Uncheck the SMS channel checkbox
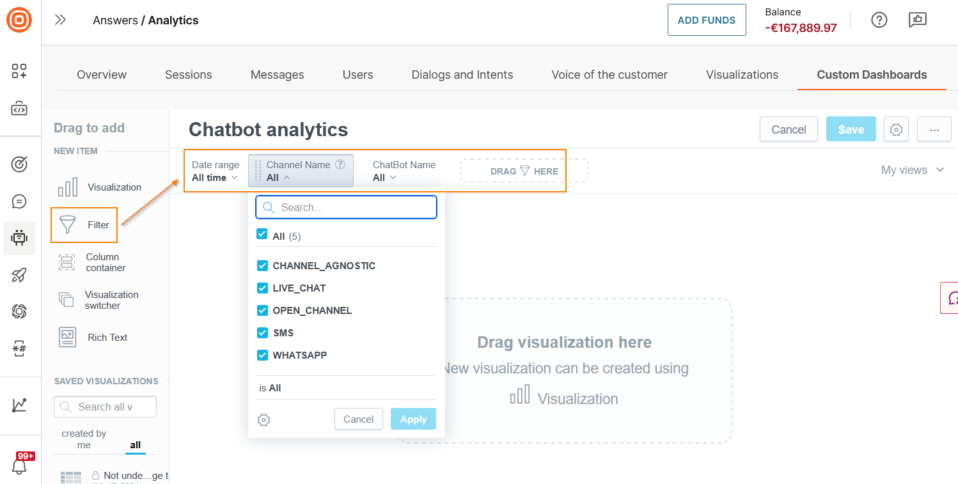Image resolution: width=958 pixels, height=484 pixels. (x=262, y=332)
